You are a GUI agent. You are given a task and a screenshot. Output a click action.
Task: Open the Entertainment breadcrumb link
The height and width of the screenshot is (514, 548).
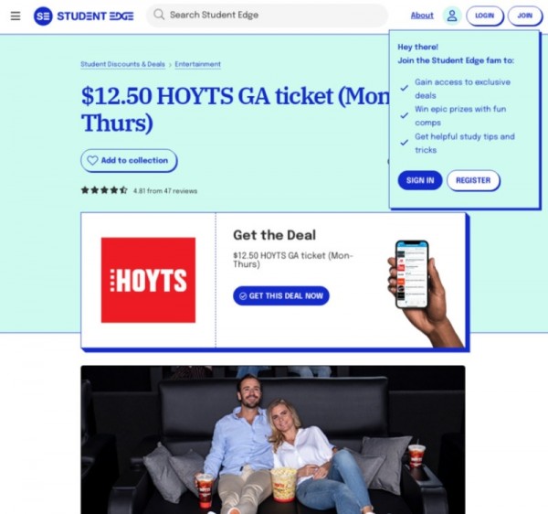tap(198, 64)
